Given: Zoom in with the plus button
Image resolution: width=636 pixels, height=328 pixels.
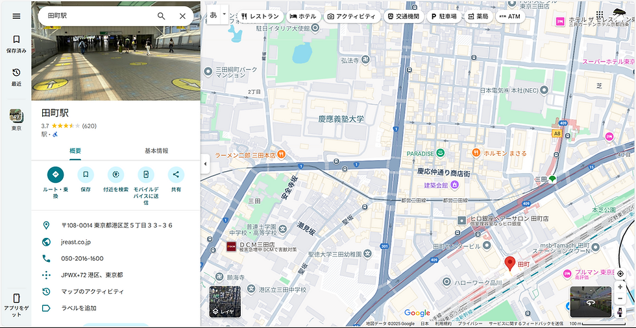Looking at the screenshot, I should coord(620,287).
